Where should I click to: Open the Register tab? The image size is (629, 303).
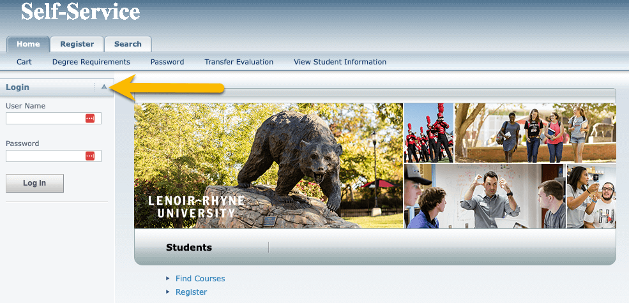tap(77, 44)
